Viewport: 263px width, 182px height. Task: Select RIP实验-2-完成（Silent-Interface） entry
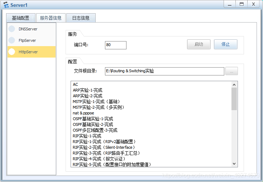point(104,147)
